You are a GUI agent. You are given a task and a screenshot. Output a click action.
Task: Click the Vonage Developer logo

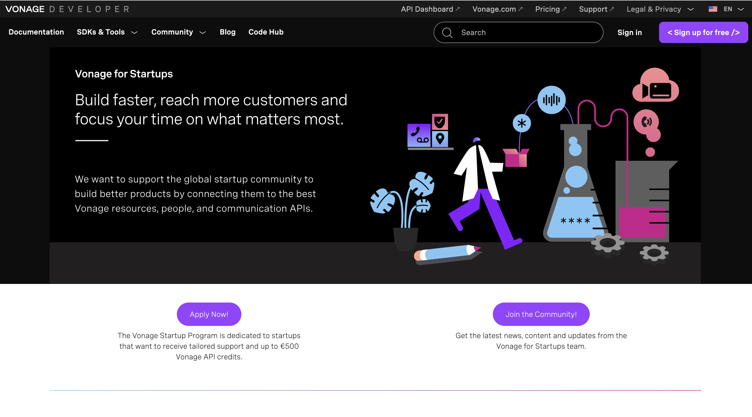(x=67, y=9)
